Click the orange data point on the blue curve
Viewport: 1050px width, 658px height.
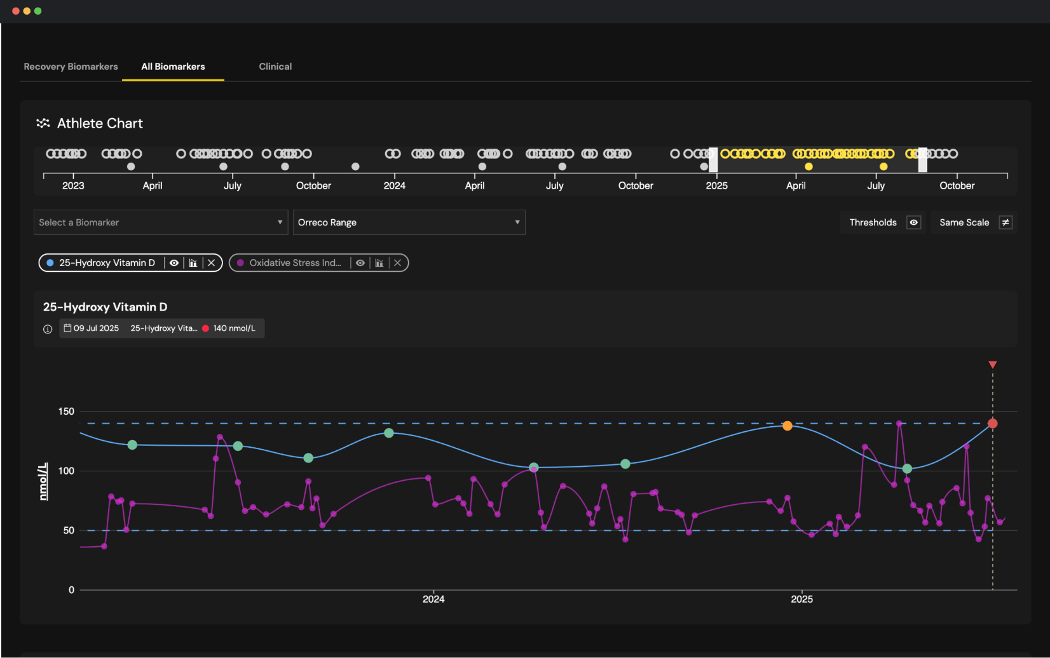[x=787, y=426]
